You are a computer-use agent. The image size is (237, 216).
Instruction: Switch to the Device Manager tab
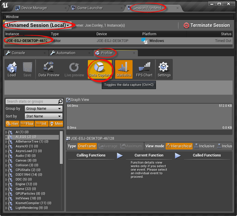coord(34,8)
